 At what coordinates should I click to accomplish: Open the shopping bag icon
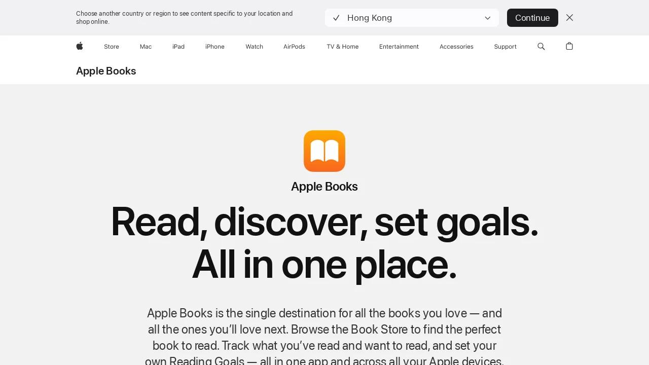coord(569,46)
